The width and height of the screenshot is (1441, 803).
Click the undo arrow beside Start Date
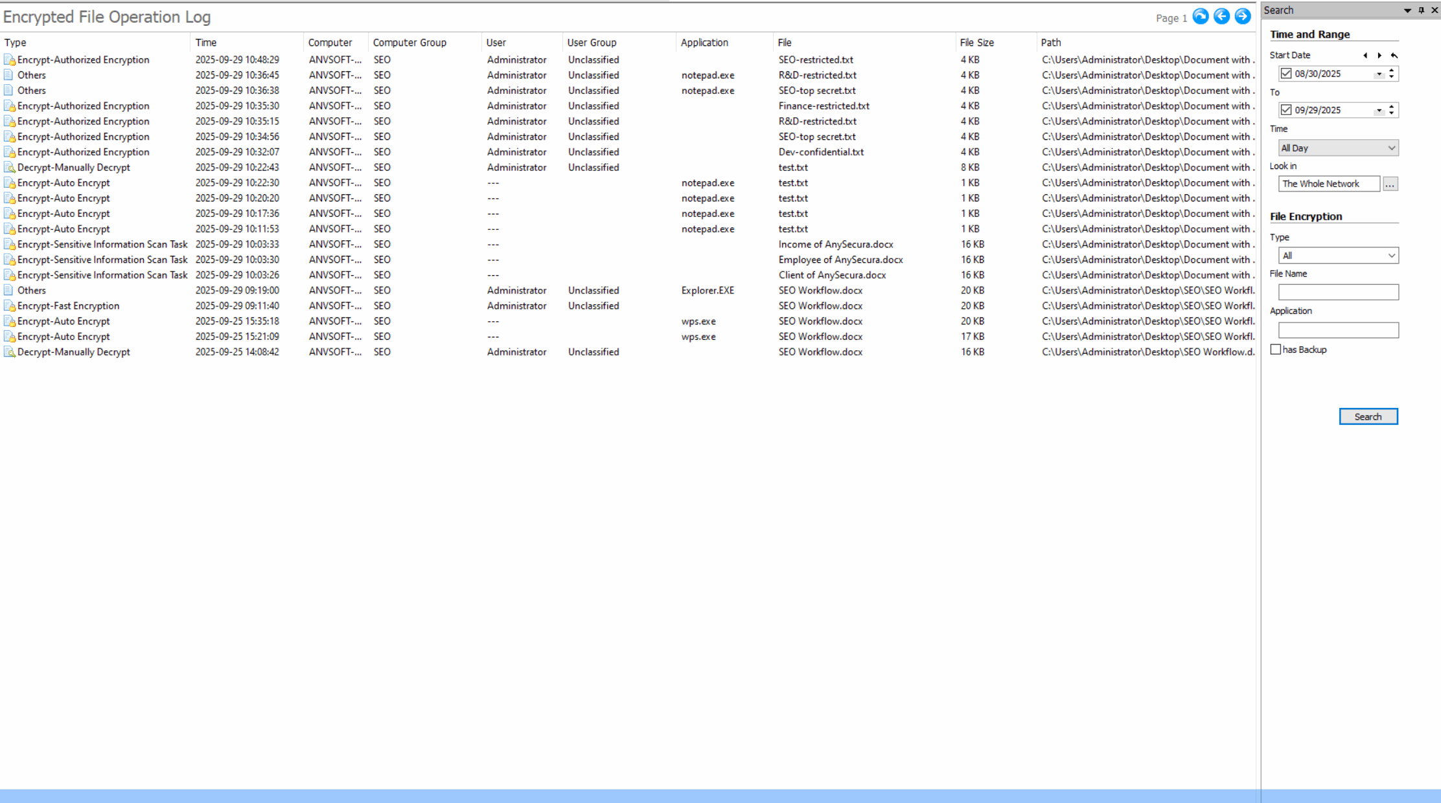click(x=1393, y=56)
